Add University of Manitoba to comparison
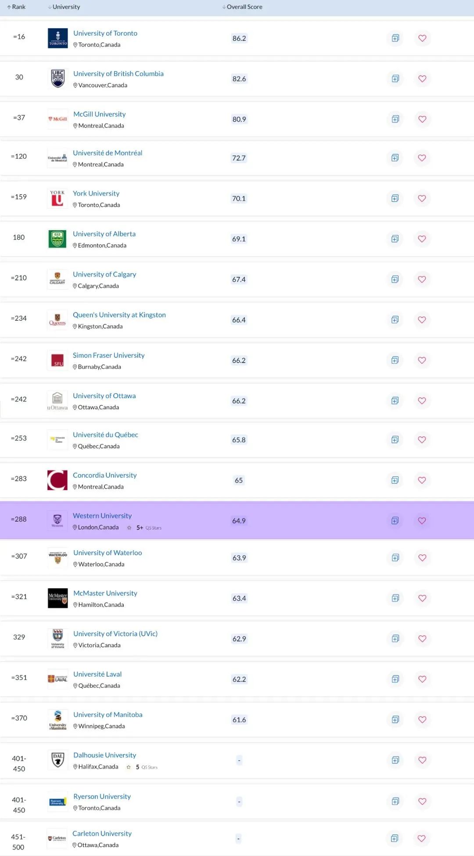Image resolution: width=474 pixels, height=856 pixels. 395,720
